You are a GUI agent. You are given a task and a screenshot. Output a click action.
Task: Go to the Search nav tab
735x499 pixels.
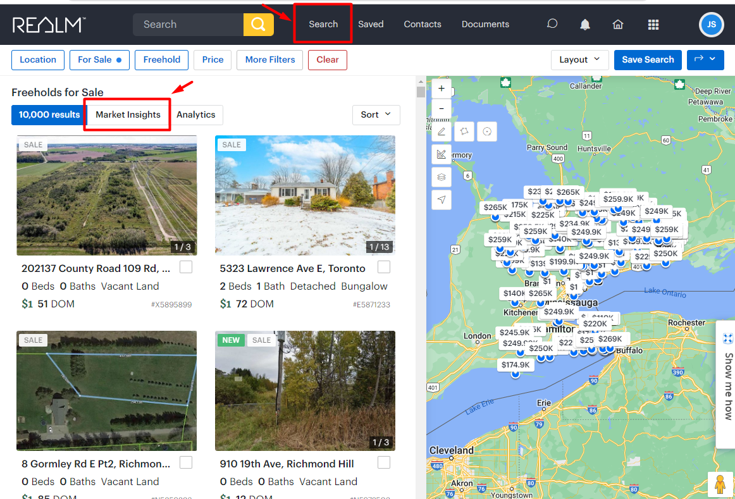tap(323, 24)
